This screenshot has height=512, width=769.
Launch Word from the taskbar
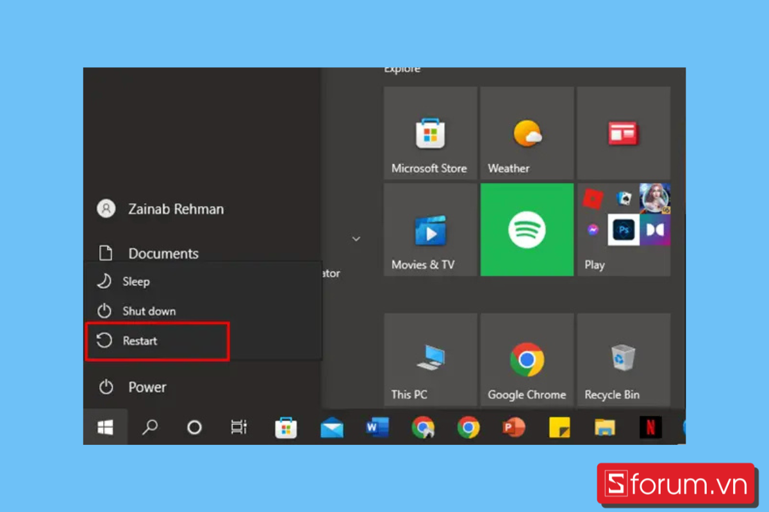click(377, 428)
